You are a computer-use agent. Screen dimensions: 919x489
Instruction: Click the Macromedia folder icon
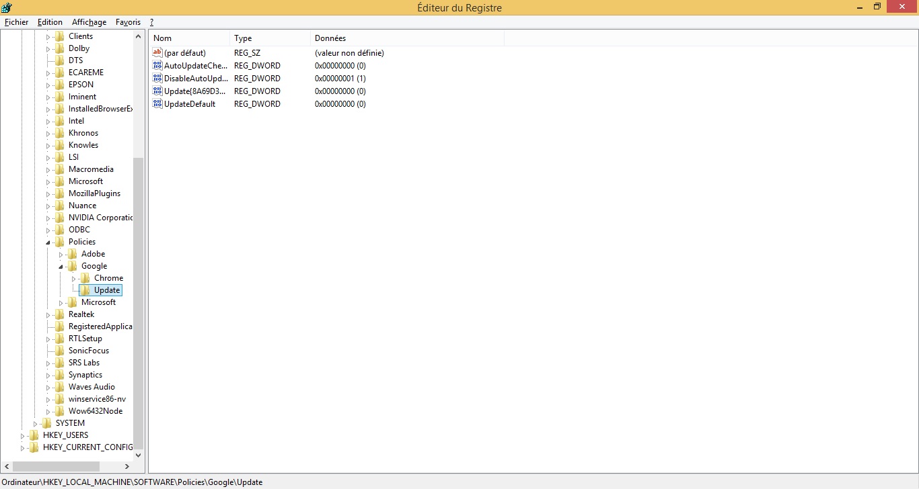(x=59, y=169)
